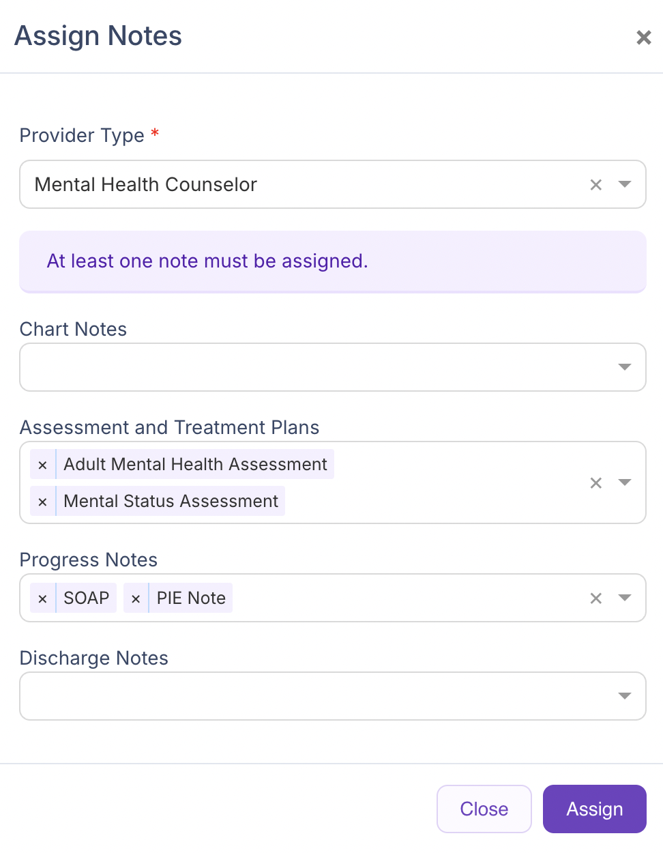The width and height of the screenshot is (663, 853).
Task: Open the Progress Notes dropdown
Action: (625, 598)
